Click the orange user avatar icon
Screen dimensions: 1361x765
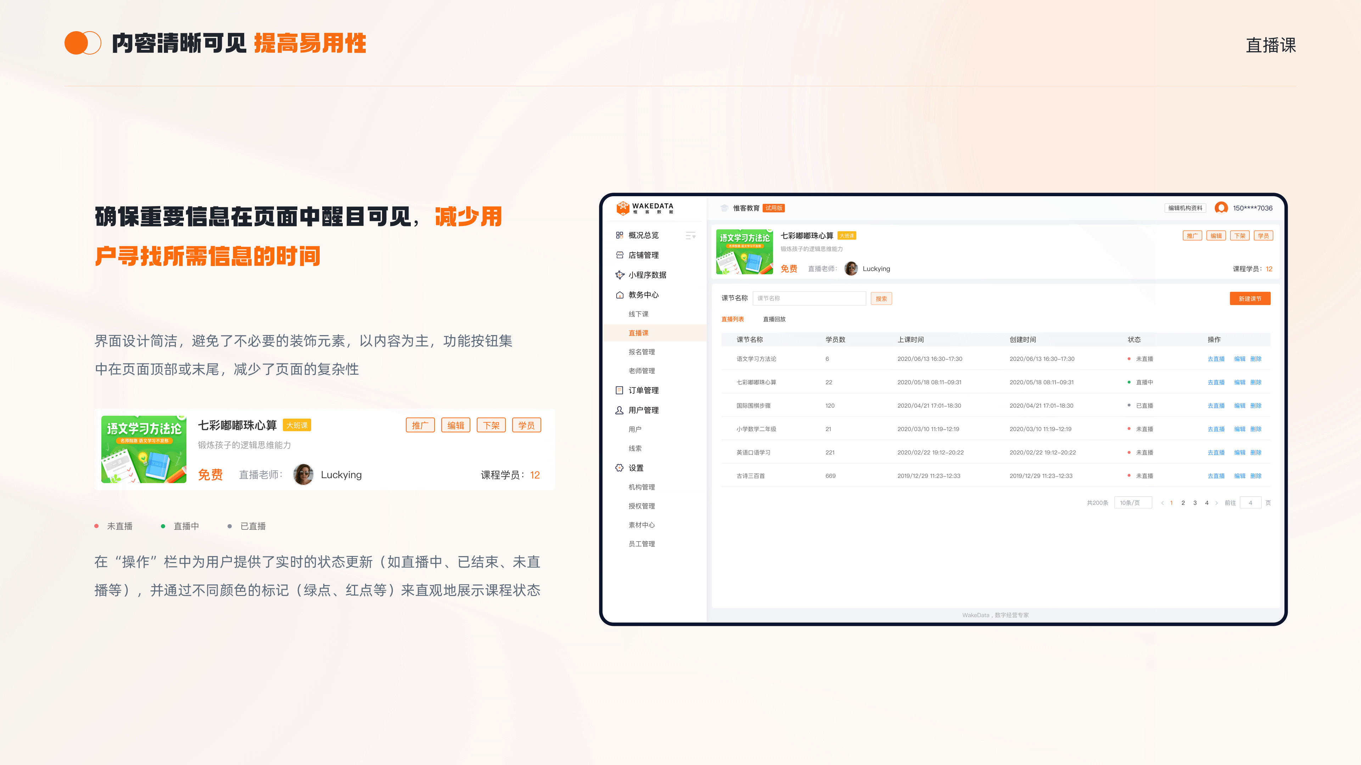(1221, 208)
